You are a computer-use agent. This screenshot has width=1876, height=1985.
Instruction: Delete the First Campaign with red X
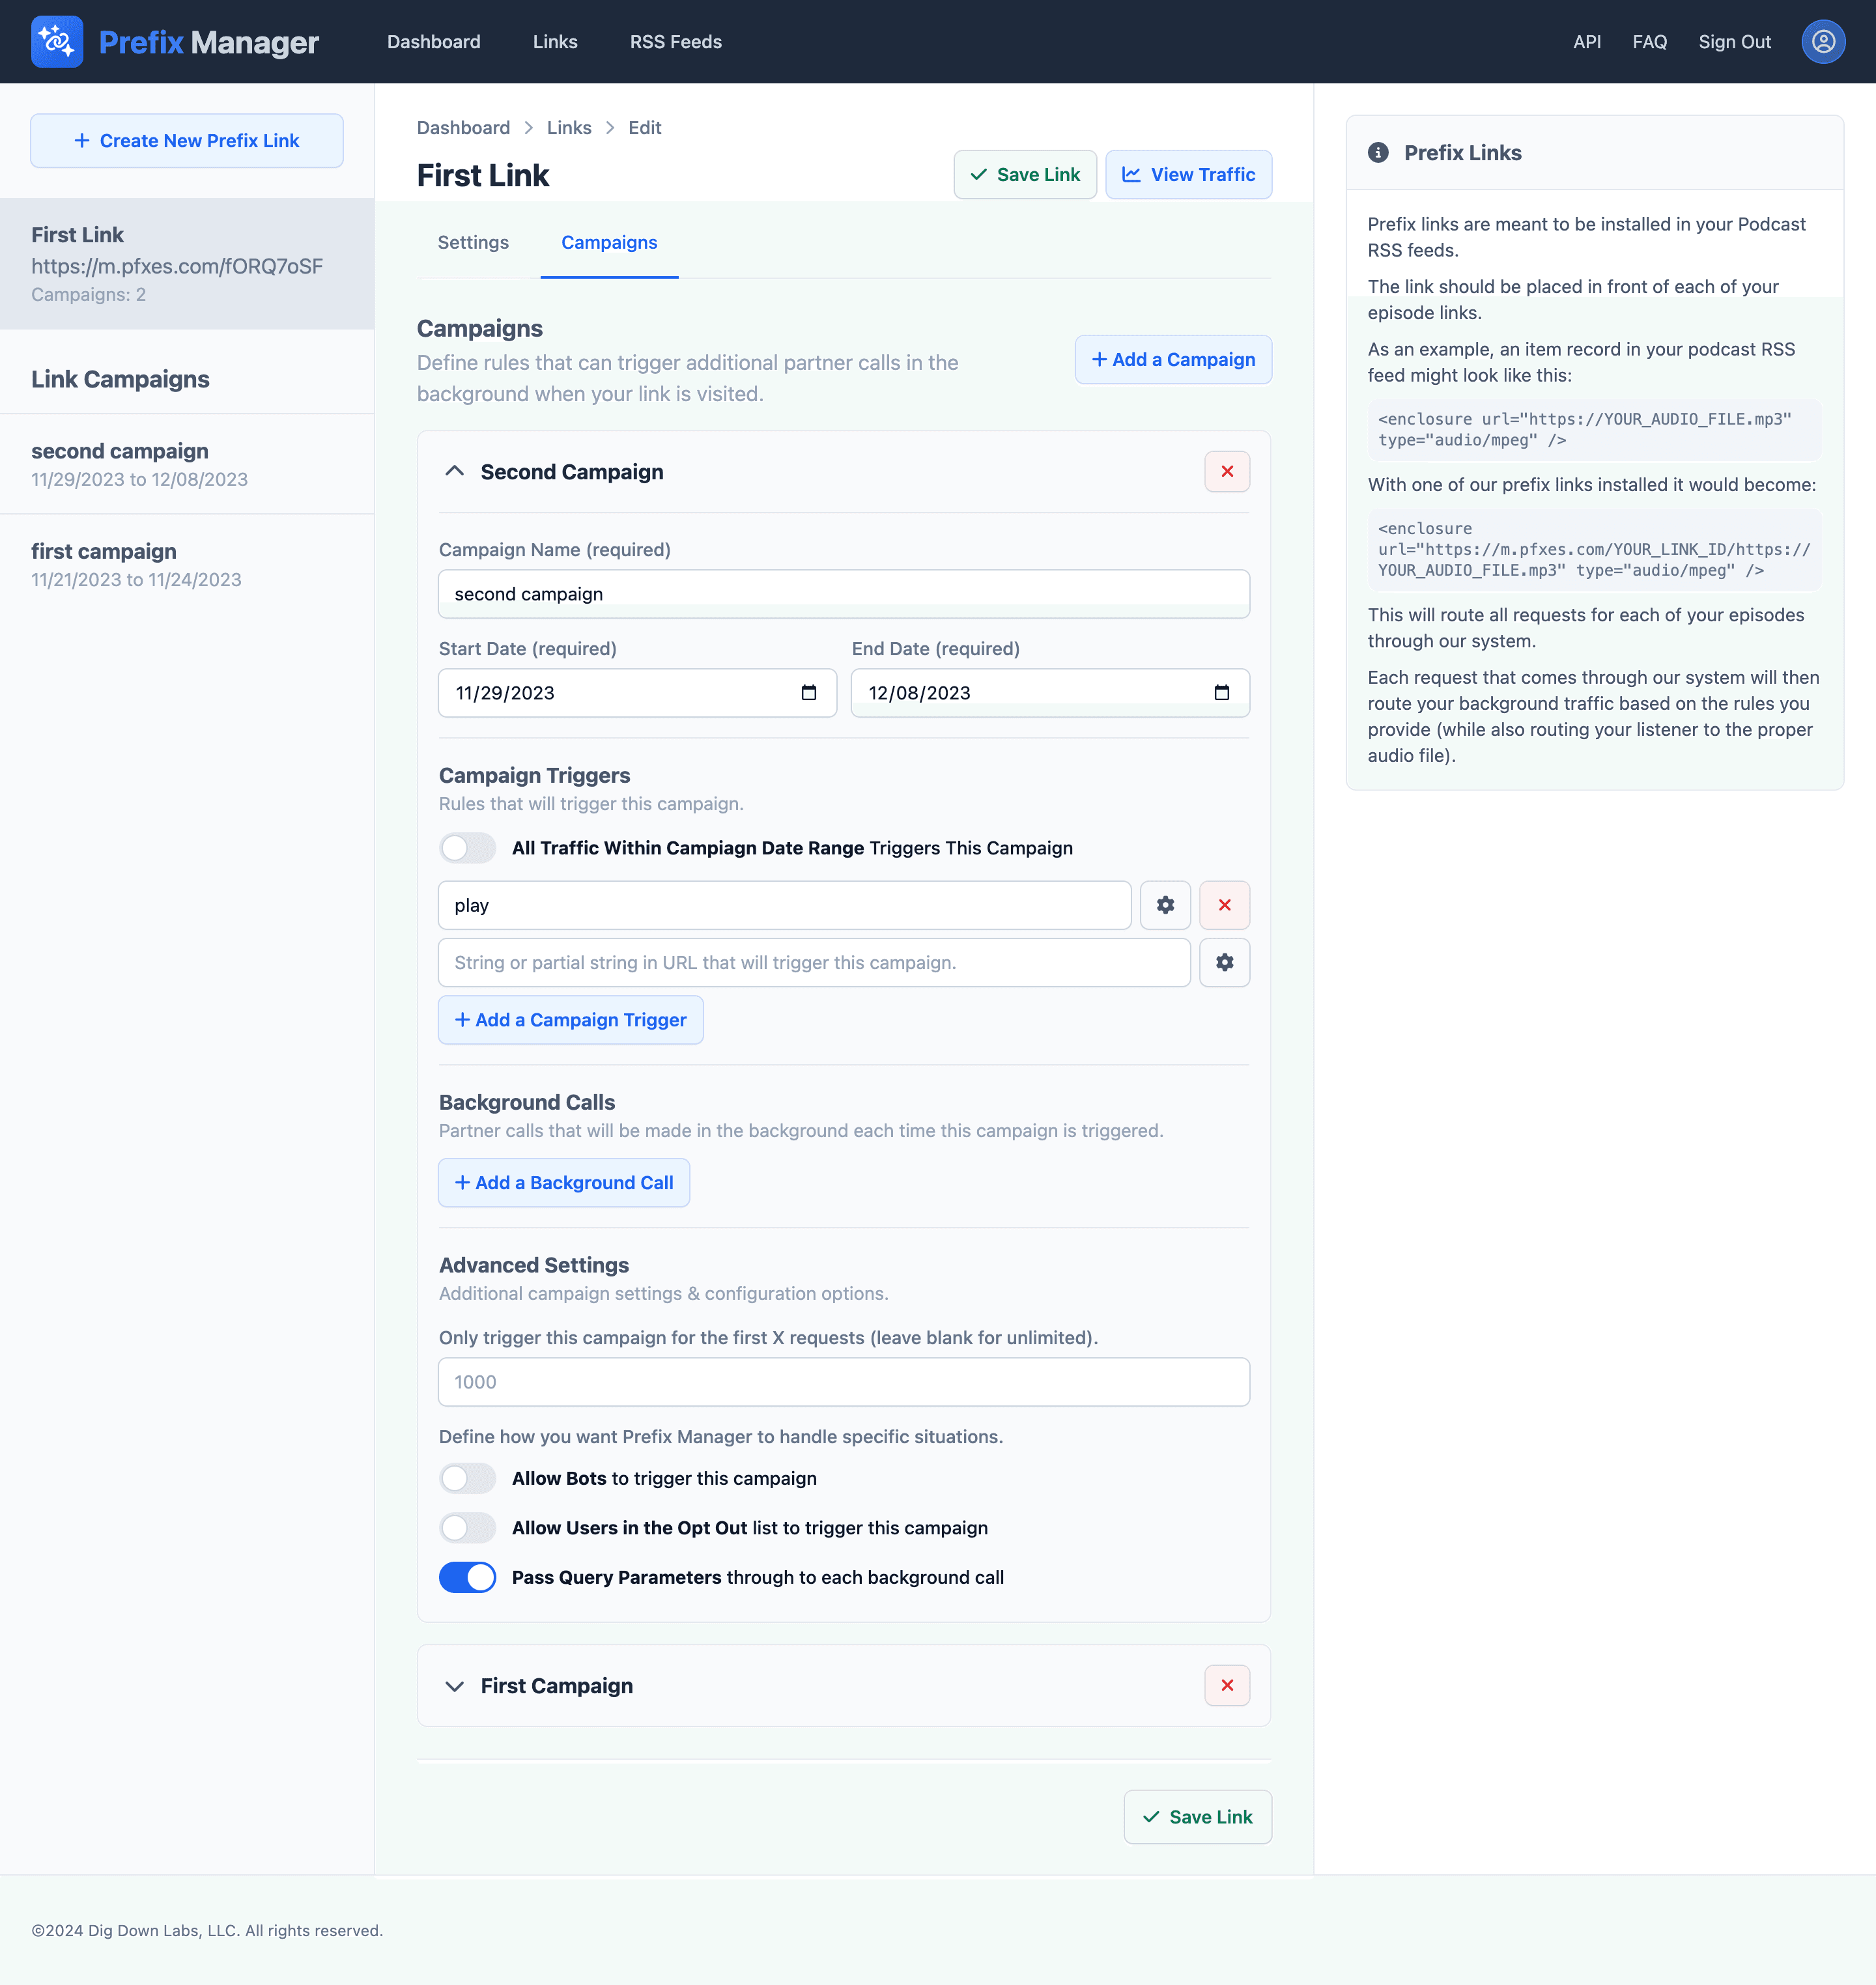1226,1685
